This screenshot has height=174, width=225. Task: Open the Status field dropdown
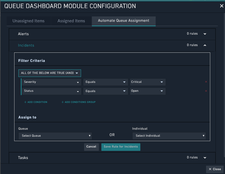[51, 91]
